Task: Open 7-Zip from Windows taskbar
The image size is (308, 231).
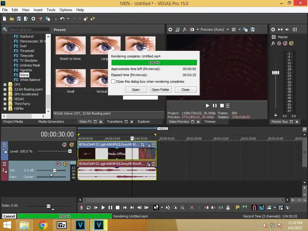Action: [x=61, y=225]
